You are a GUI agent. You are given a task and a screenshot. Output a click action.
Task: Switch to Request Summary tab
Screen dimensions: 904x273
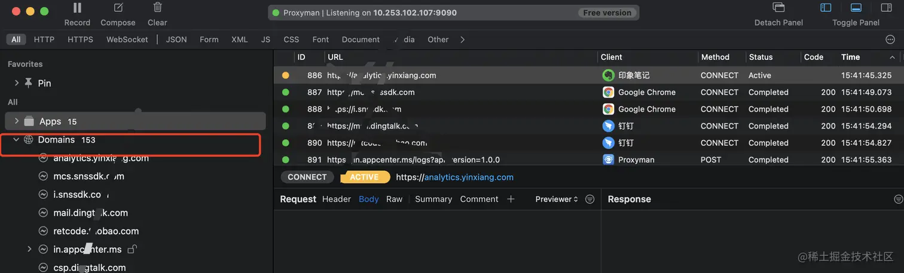point(433,199)
